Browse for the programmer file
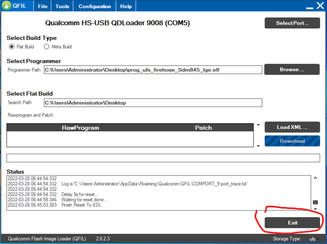This screenshot has height=244, width=327. [x=292, y=69]
